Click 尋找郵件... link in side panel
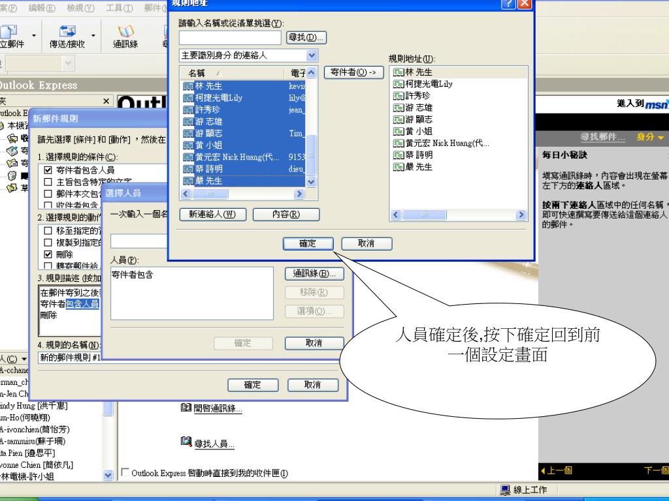Viewport: 669px width, 501px height. [602, 137]
